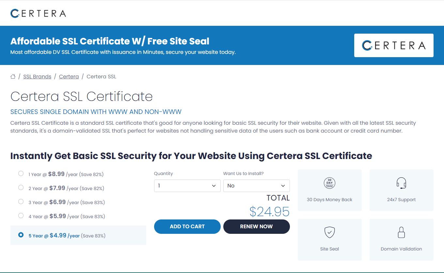Open the Certera breadcrumb link

[69, 77]
